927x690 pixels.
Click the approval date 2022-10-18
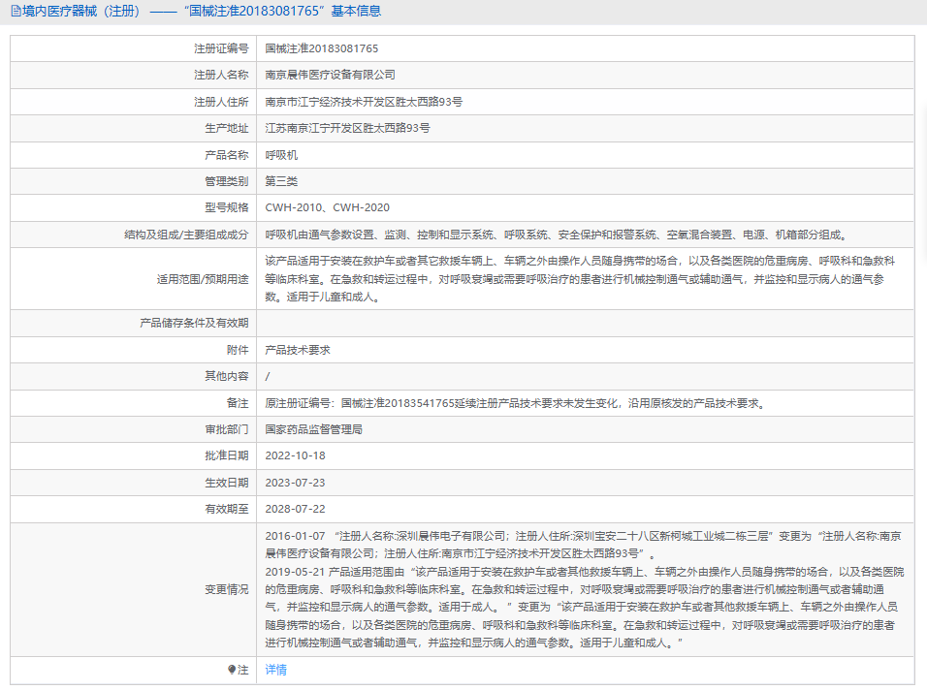[296, 455]
